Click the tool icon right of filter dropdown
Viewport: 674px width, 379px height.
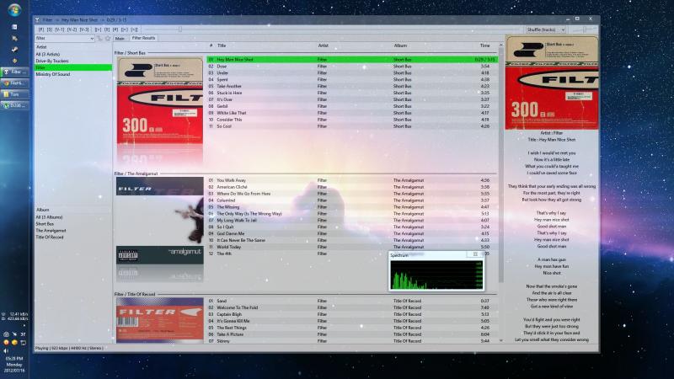pyautogui.click(x=99, y=38)
